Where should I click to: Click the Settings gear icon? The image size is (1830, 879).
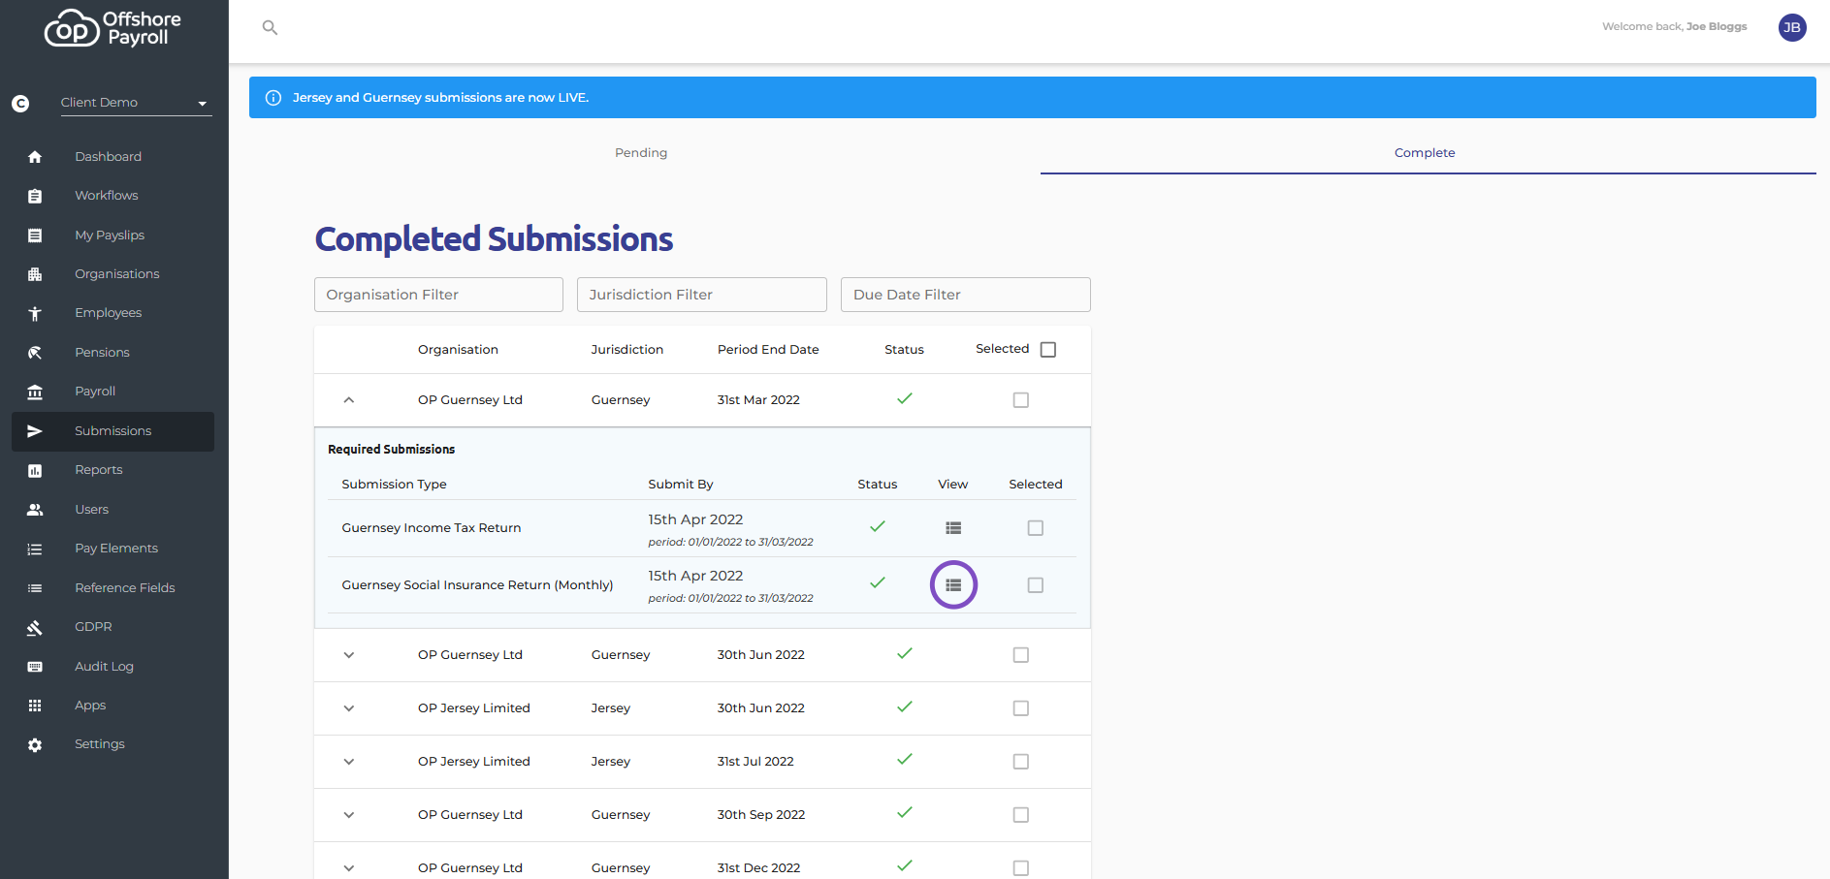[35, 745]
